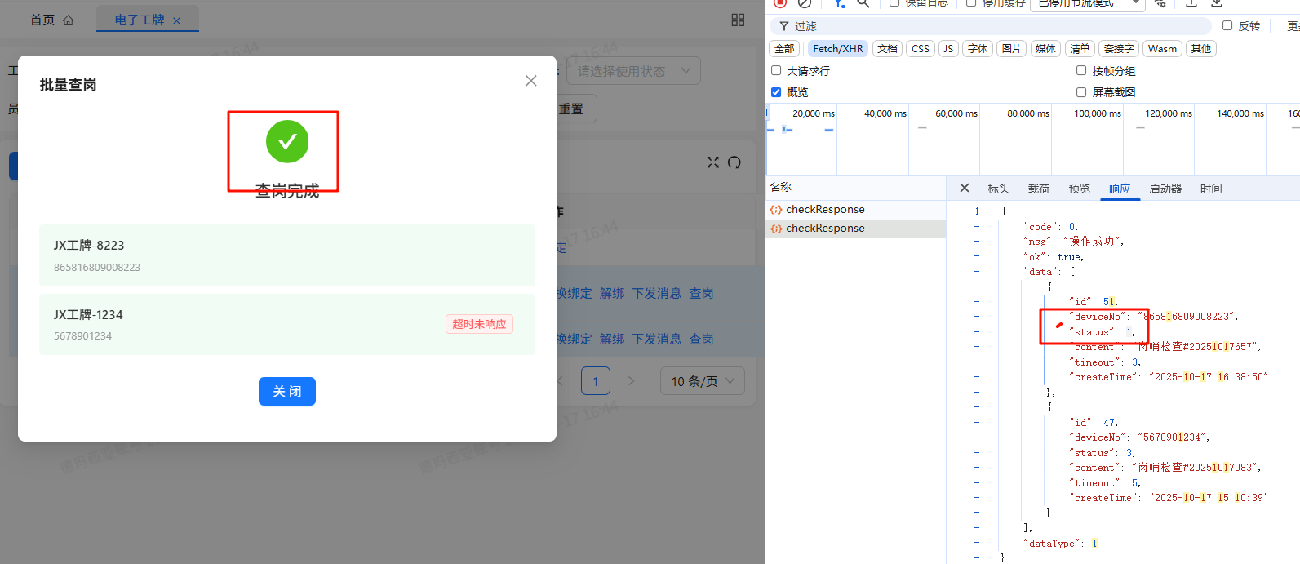This screenshot has height=564, width=1300.
Task: Uncheck the 概览 checkbox
Action: (x=776, y=92)
